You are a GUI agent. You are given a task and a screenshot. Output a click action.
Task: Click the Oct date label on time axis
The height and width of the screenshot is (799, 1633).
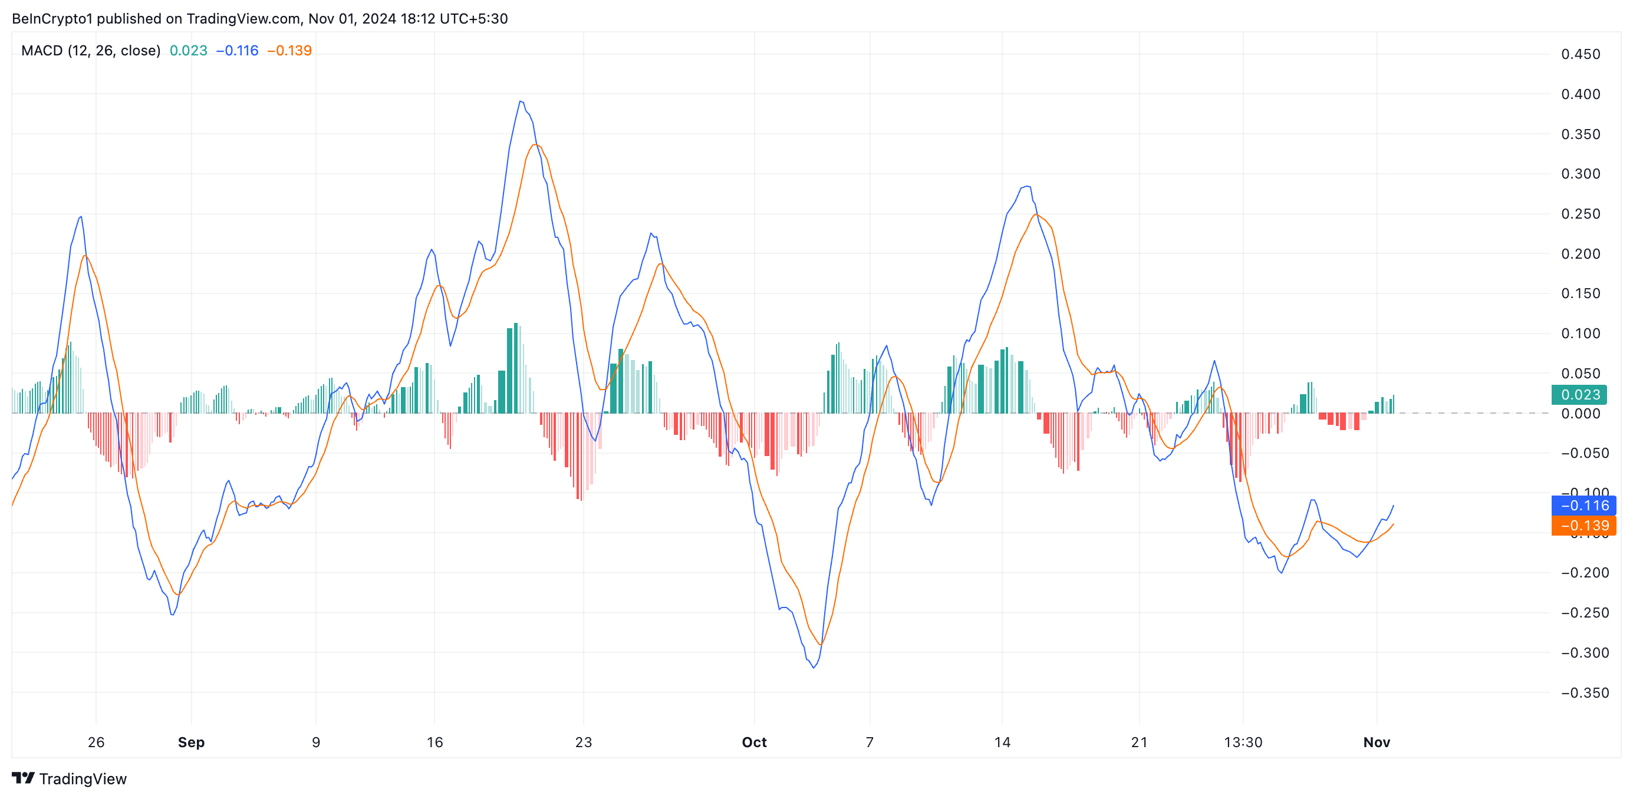754,742
